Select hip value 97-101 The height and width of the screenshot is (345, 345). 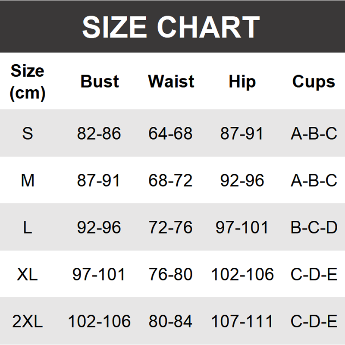(x=242, y=227)
